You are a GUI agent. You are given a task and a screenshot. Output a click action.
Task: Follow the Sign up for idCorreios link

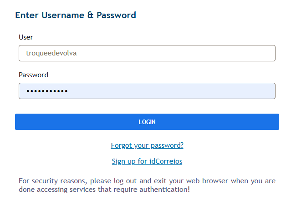tap(147, 161)
